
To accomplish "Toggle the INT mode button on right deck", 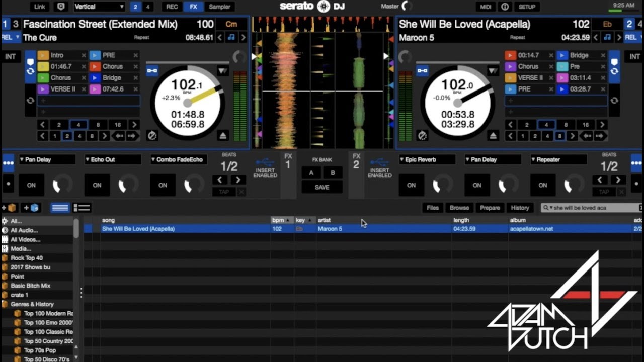I will click(634, 57).
